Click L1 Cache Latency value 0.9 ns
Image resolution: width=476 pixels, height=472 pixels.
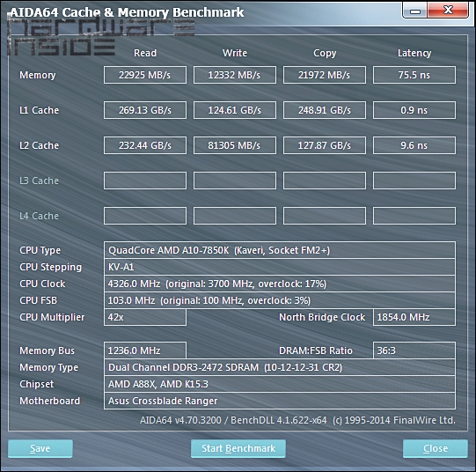click(x=414, y=110)
